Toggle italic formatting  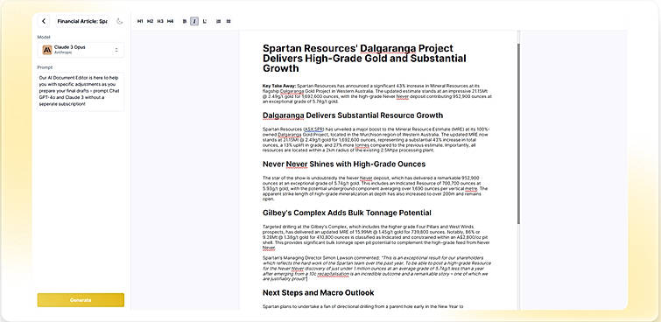(194, 21)
